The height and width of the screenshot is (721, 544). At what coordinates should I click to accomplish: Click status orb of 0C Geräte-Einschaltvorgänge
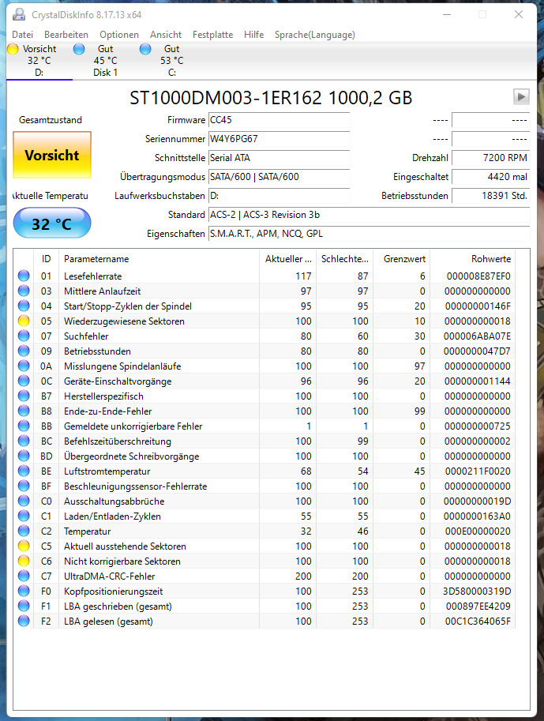[x=24, y=381]
